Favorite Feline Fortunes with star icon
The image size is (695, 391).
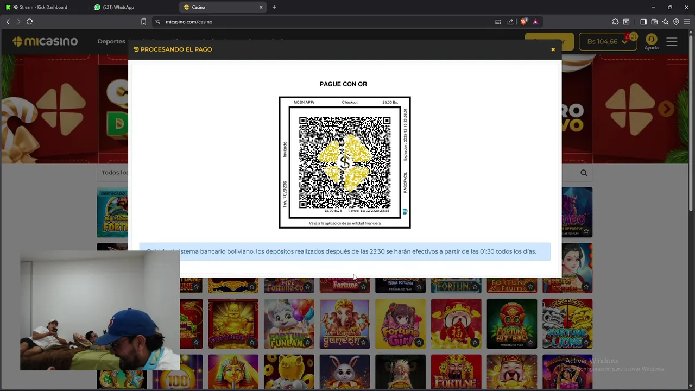[419, 286]
